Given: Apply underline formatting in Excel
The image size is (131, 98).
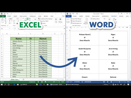Looking at the screenshot, I should pos(14,21).
